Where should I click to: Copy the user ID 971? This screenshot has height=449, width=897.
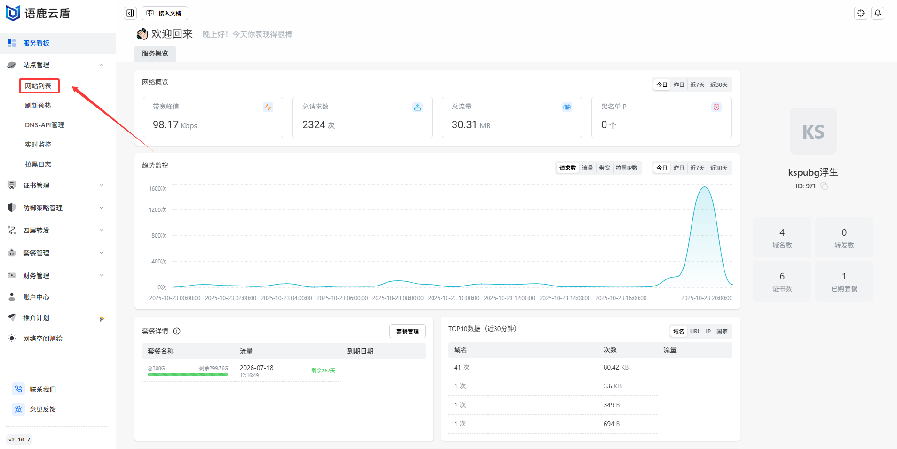(824, 186)
